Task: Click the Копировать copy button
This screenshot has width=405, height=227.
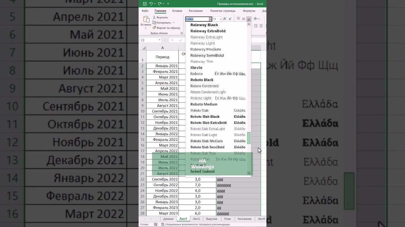Action: pyautogui.click(x=162, y=23)
